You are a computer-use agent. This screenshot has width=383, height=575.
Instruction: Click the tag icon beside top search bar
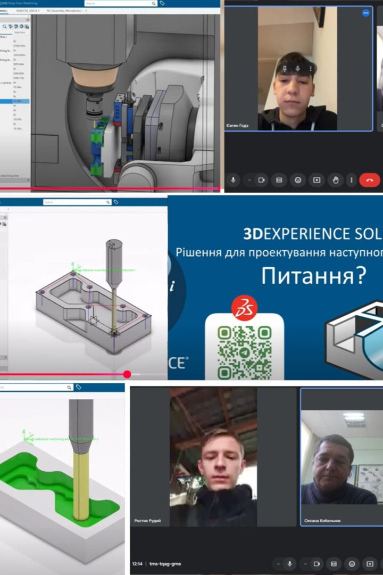click(162, 3)
